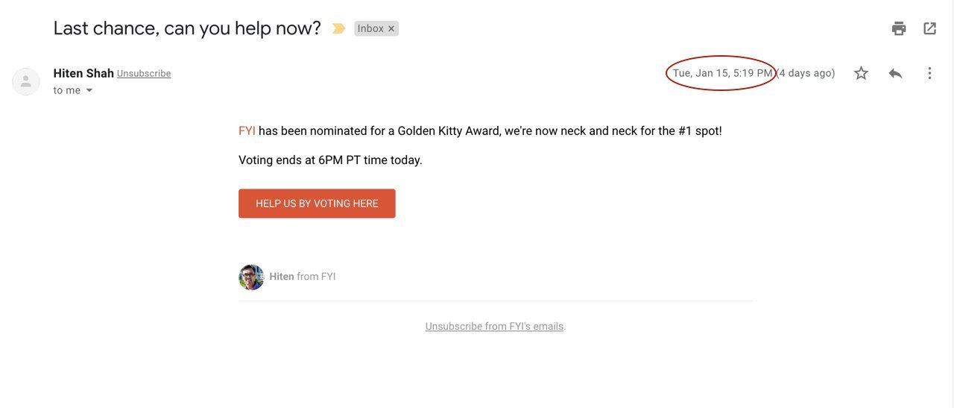
Task: Click the email subject "Last chance, can you help now?"
Action: (x=187, y=28)
